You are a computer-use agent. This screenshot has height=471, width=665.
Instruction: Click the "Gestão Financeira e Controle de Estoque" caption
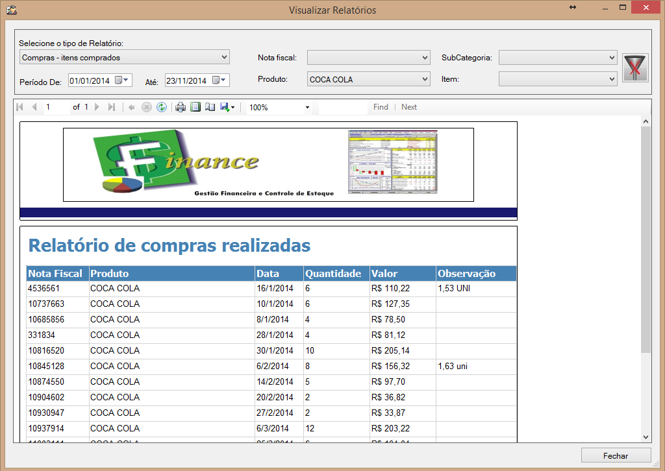[264, 193]
